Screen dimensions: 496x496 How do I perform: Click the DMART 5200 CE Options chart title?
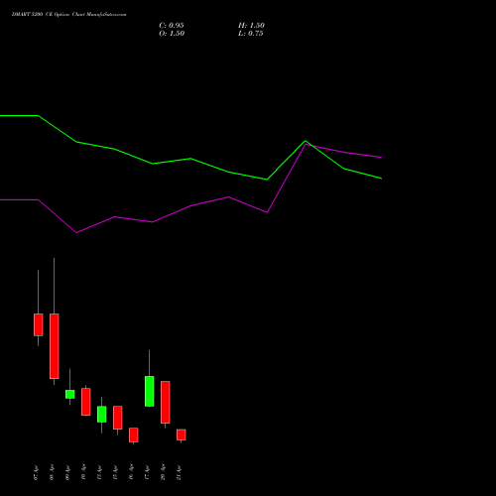68,15
